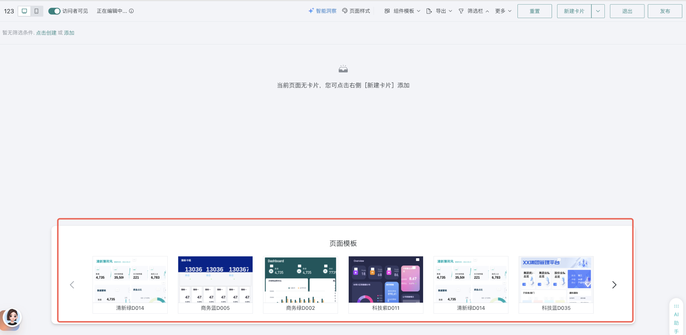Select the 科技蓝D035 template

556,285
